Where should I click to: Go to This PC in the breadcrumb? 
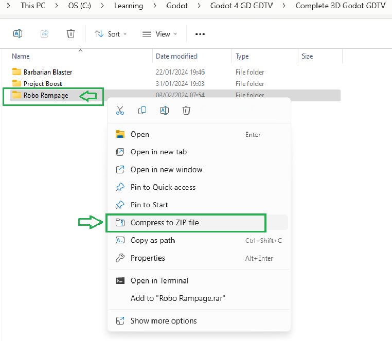33,6
